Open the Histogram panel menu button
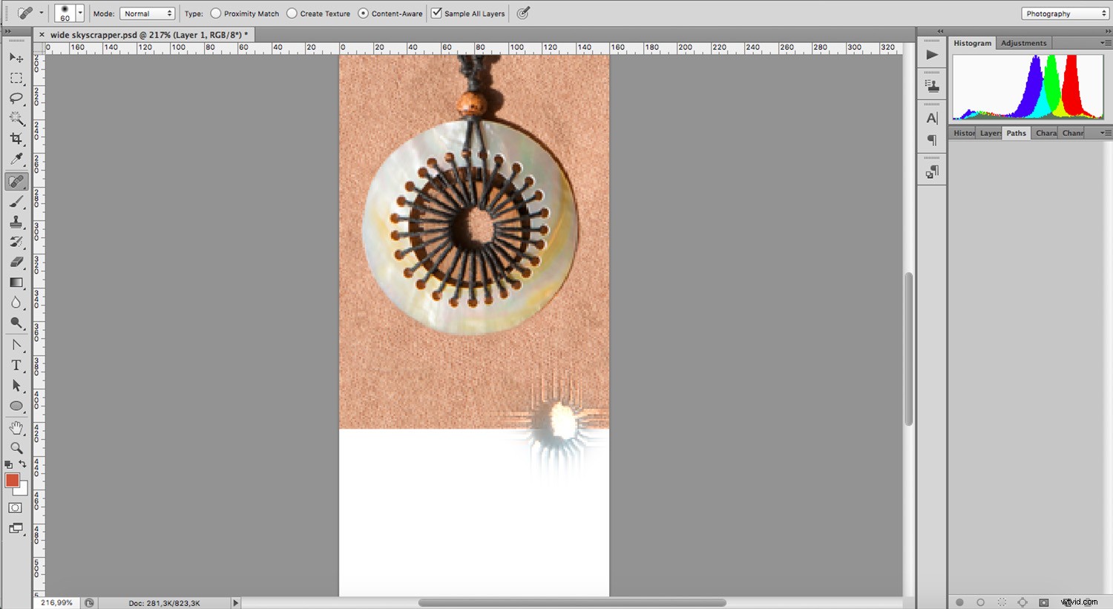This screenshot has width=1113, height=609. tap(1105, 42)
